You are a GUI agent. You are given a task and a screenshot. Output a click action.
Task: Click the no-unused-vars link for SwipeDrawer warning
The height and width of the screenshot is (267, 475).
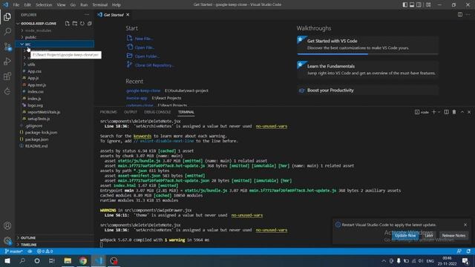point(247,215)
